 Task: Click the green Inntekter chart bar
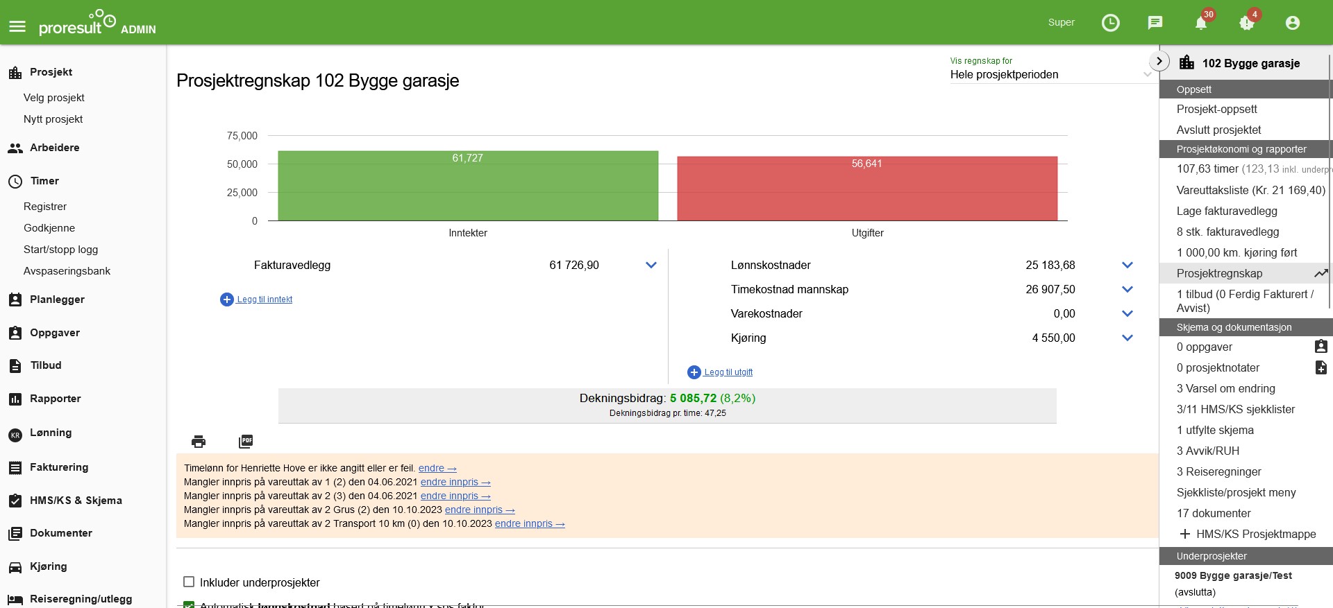point(468,186)
